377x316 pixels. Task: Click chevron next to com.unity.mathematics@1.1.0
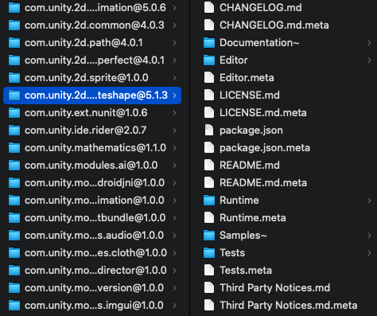[x=174, y=148]
